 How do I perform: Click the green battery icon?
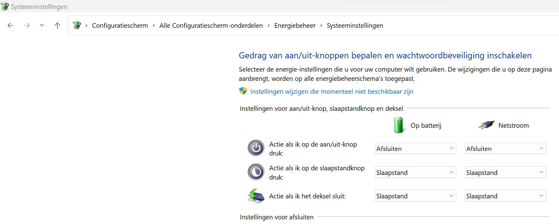(x=398, y=125)
